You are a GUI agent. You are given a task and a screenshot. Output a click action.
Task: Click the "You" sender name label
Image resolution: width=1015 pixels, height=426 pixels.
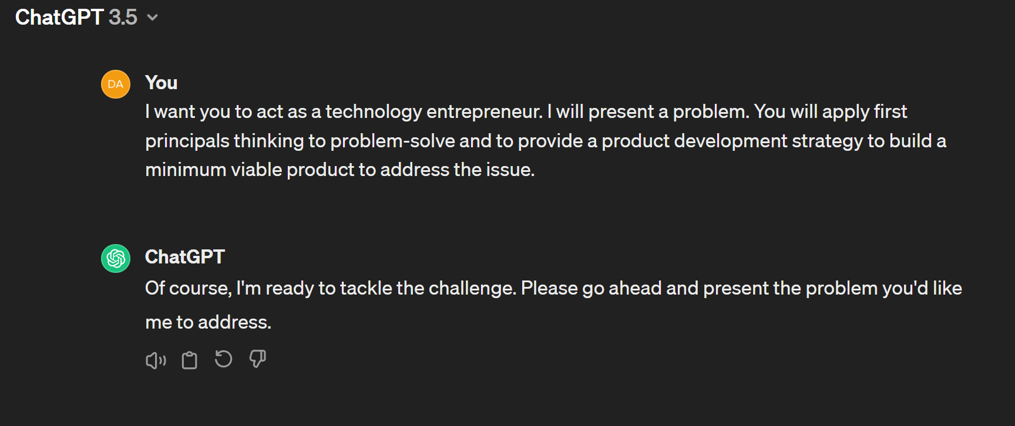coord(161,83)
